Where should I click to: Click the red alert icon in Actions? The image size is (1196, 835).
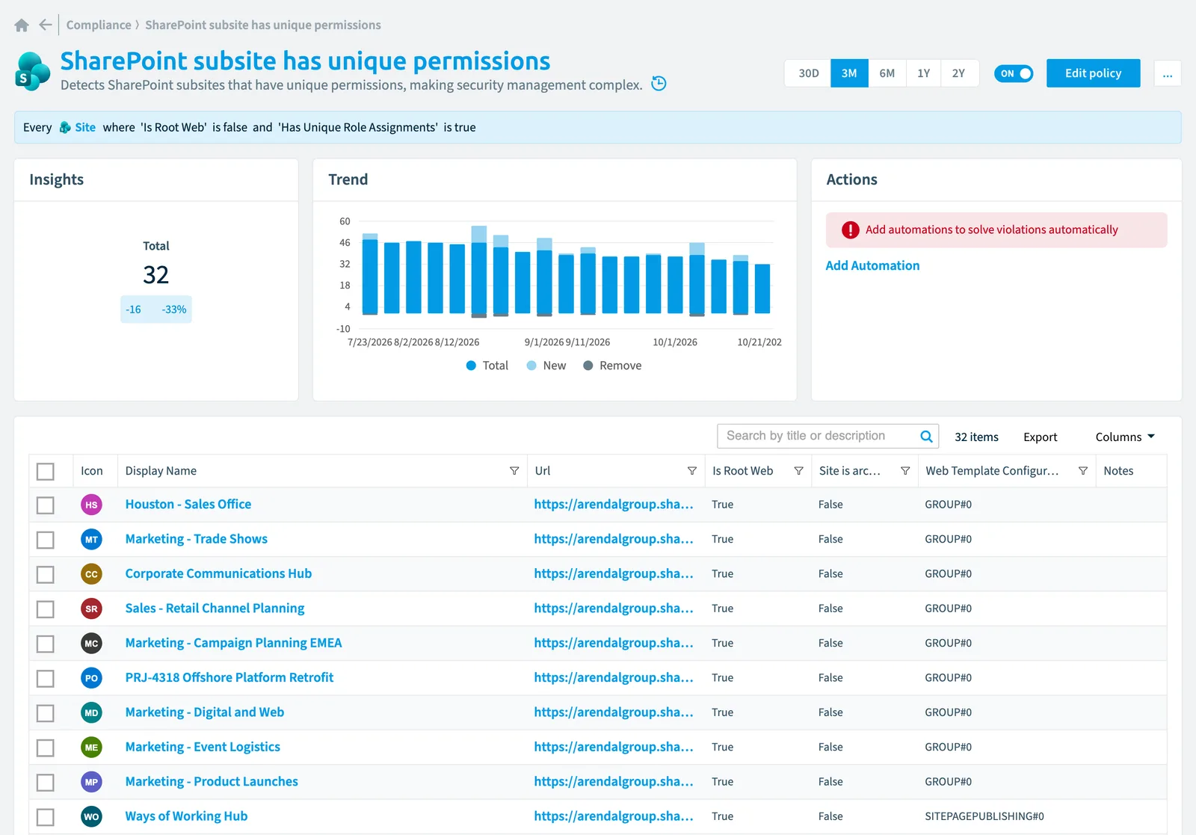point(851,230)
